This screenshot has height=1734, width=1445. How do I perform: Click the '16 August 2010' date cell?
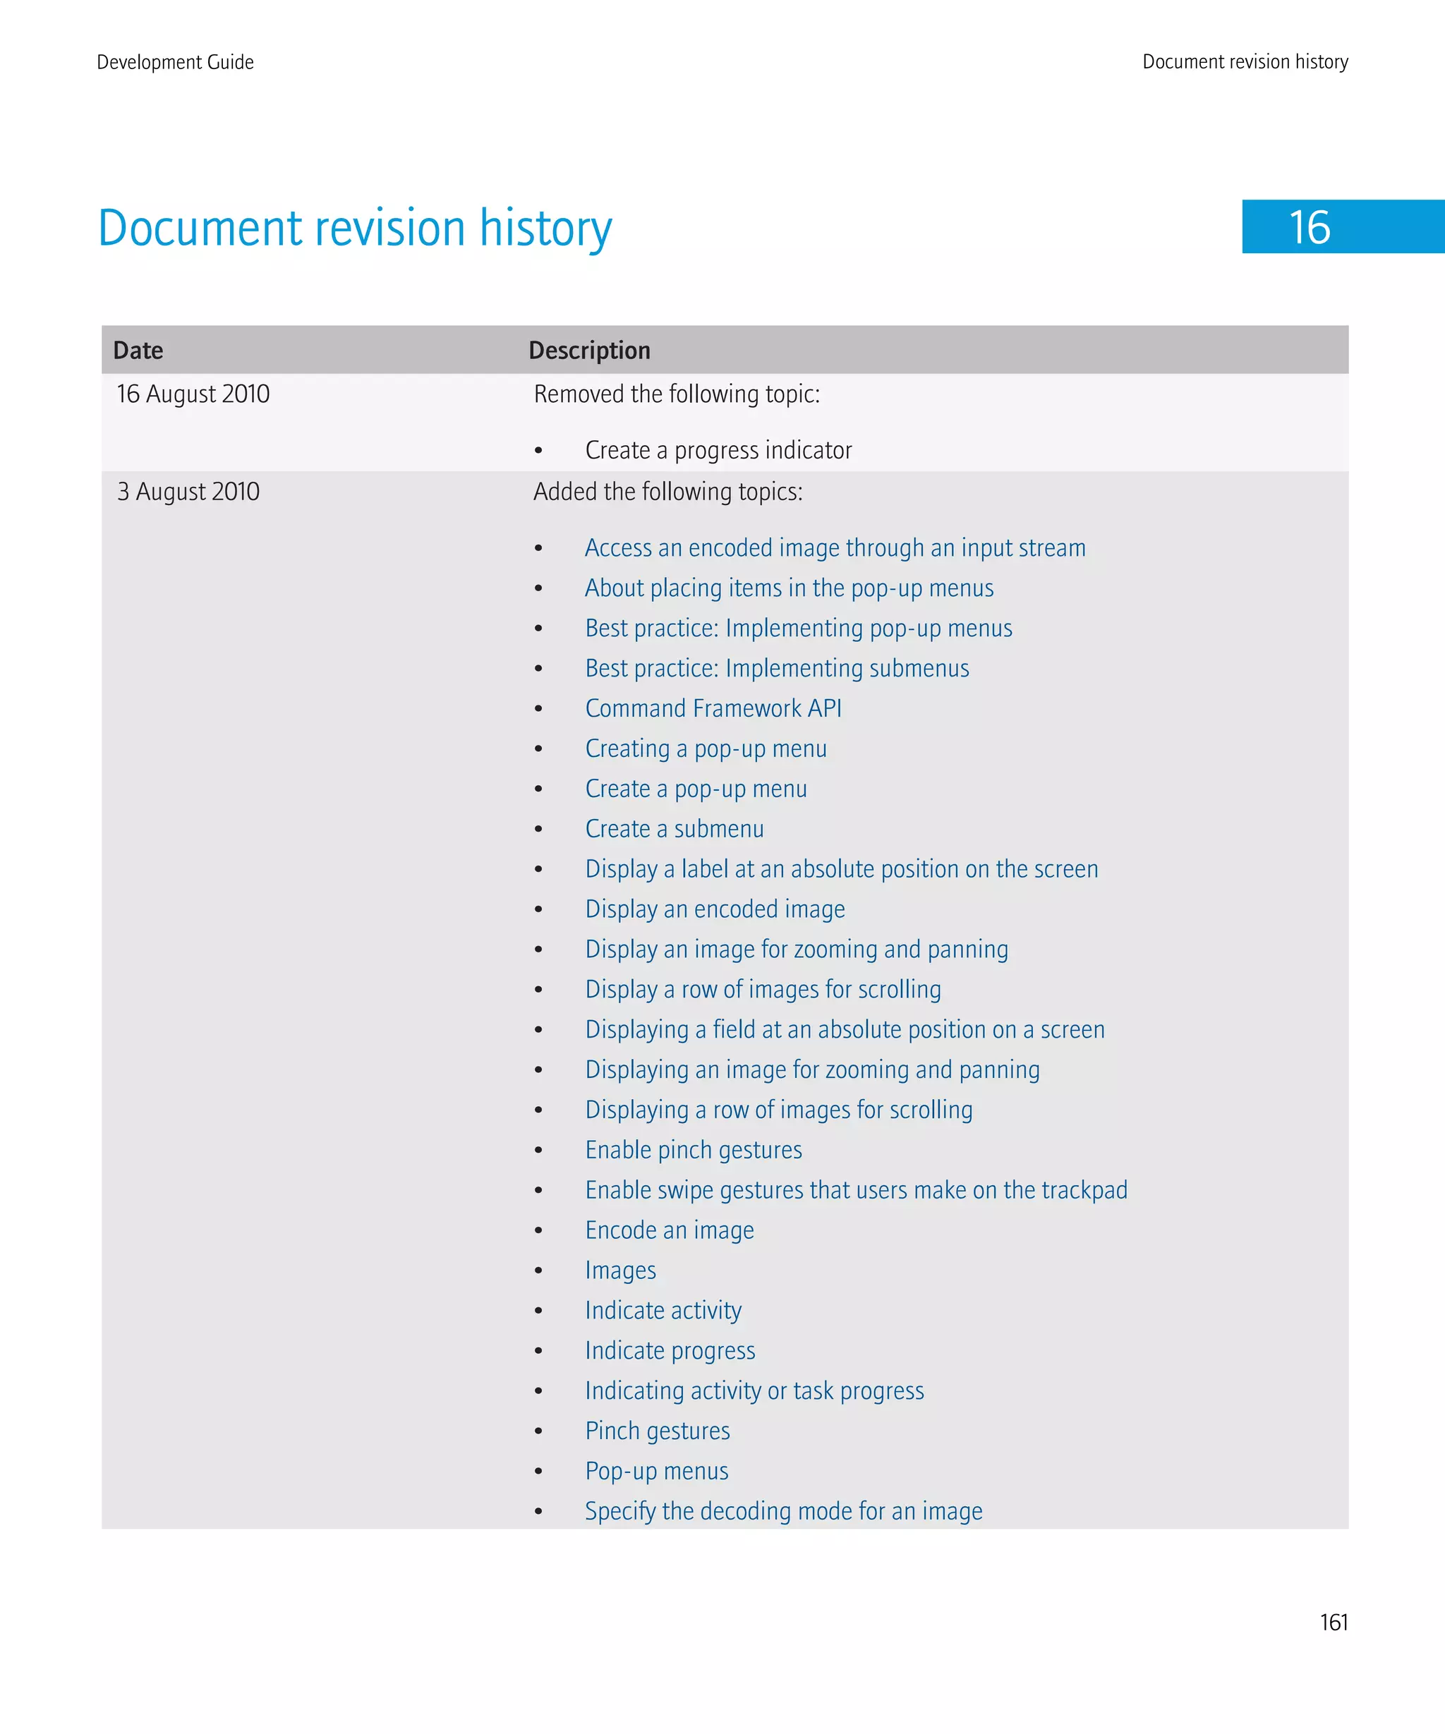click(193, 394)
